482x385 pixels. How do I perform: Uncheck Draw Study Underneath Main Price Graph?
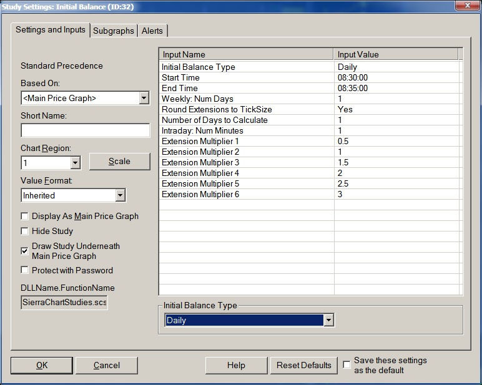(24, 251)
